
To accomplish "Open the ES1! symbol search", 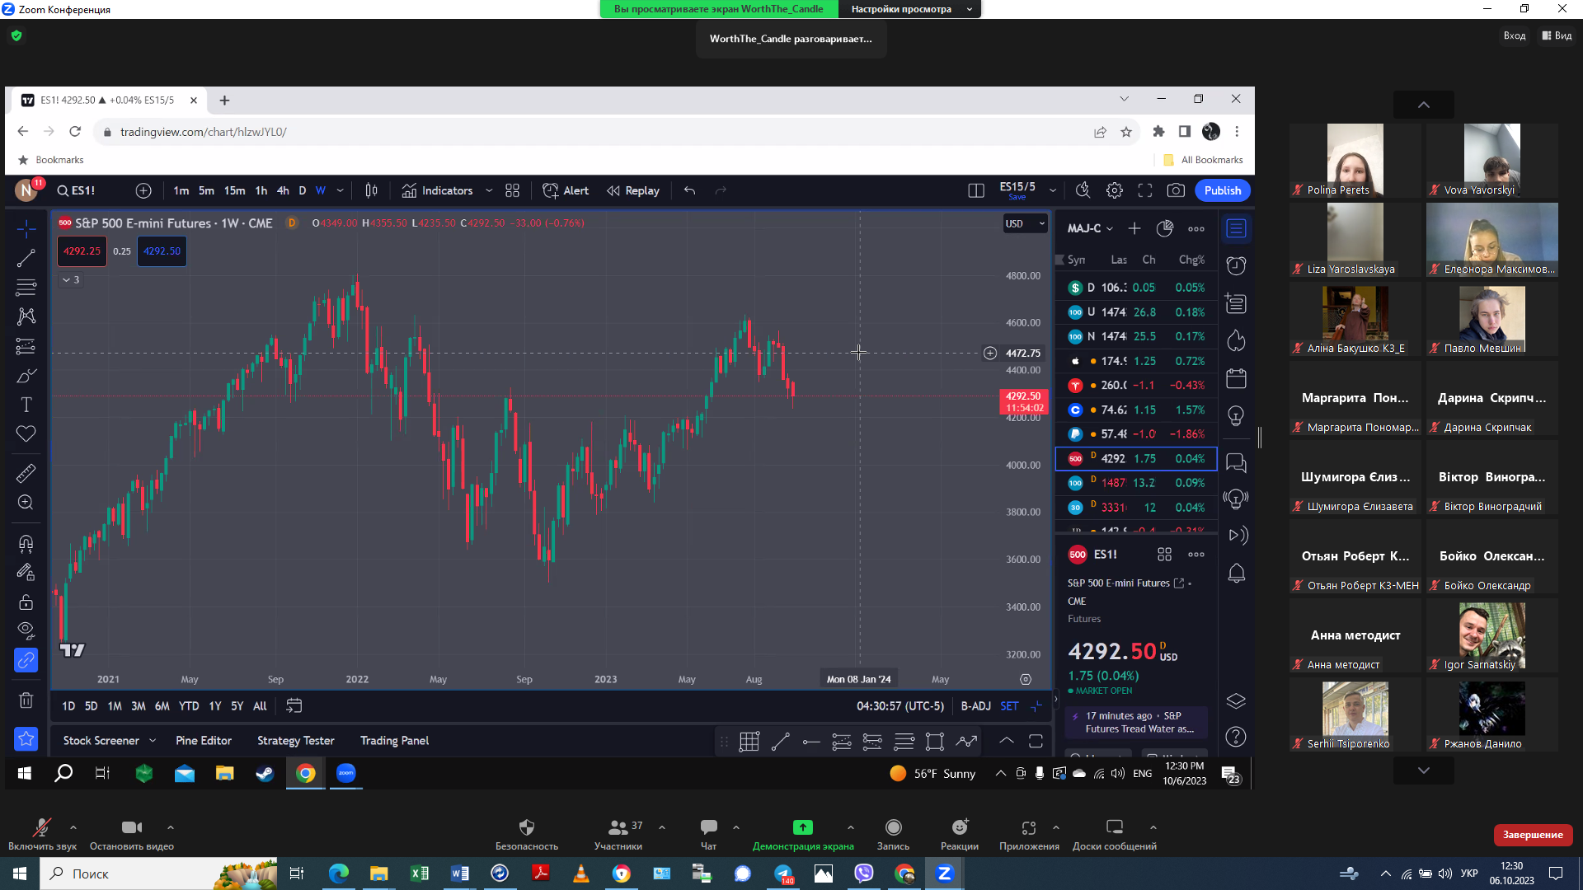I will (x=76, y=190).
